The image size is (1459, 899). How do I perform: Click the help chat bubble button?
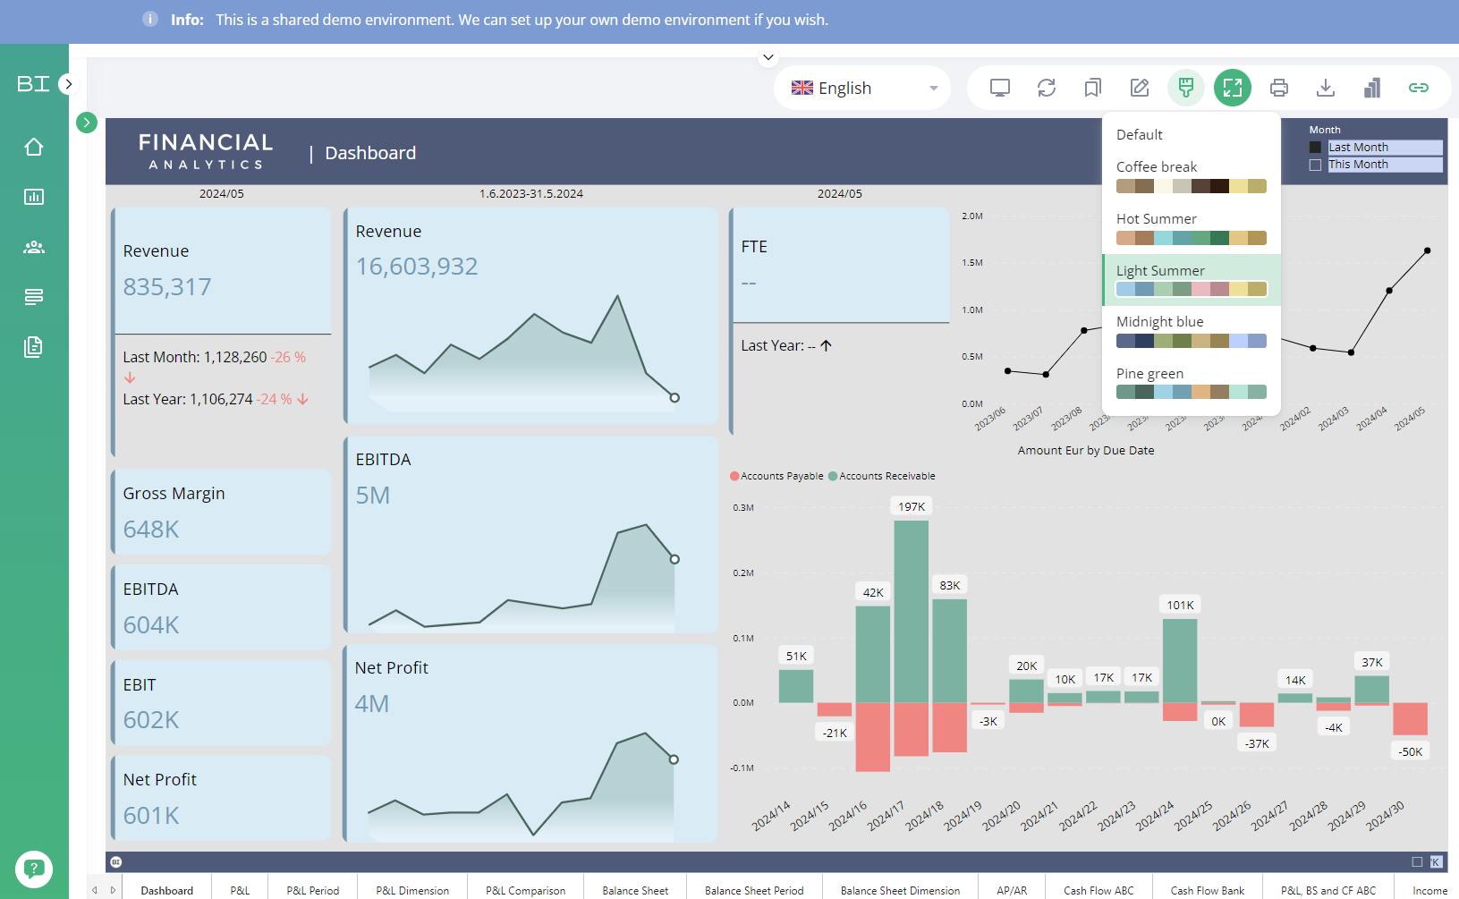click(34, 869)
